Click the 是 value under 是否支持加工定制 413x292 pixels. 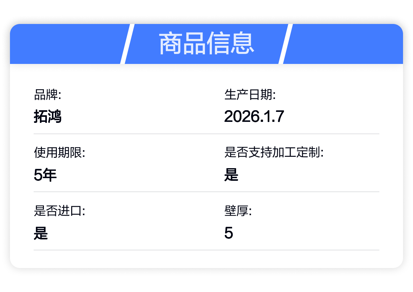coord(231,175)
